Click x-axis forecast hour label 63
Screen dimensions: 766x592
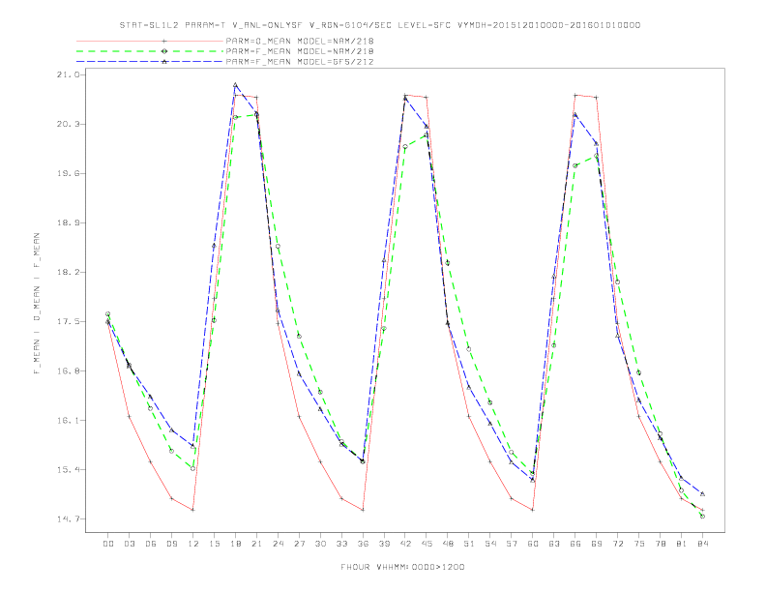click(x=554, y=544)
